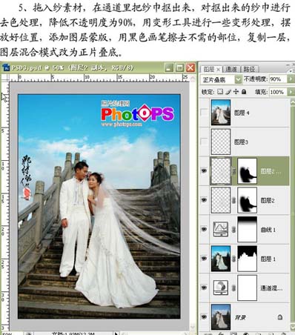Image resolution: width=295 pixels, height=335 pixels.
Task: Maximize the PSD3.psd document window
Action: (x=179, y=67)
